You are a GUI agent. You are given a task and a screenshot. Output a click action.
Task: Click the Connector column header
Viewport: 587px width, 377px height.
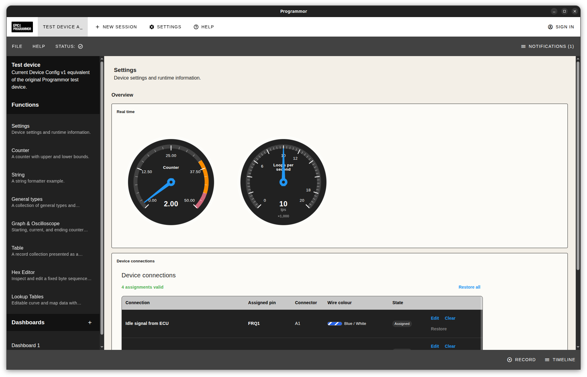click(x=306, y=303)
